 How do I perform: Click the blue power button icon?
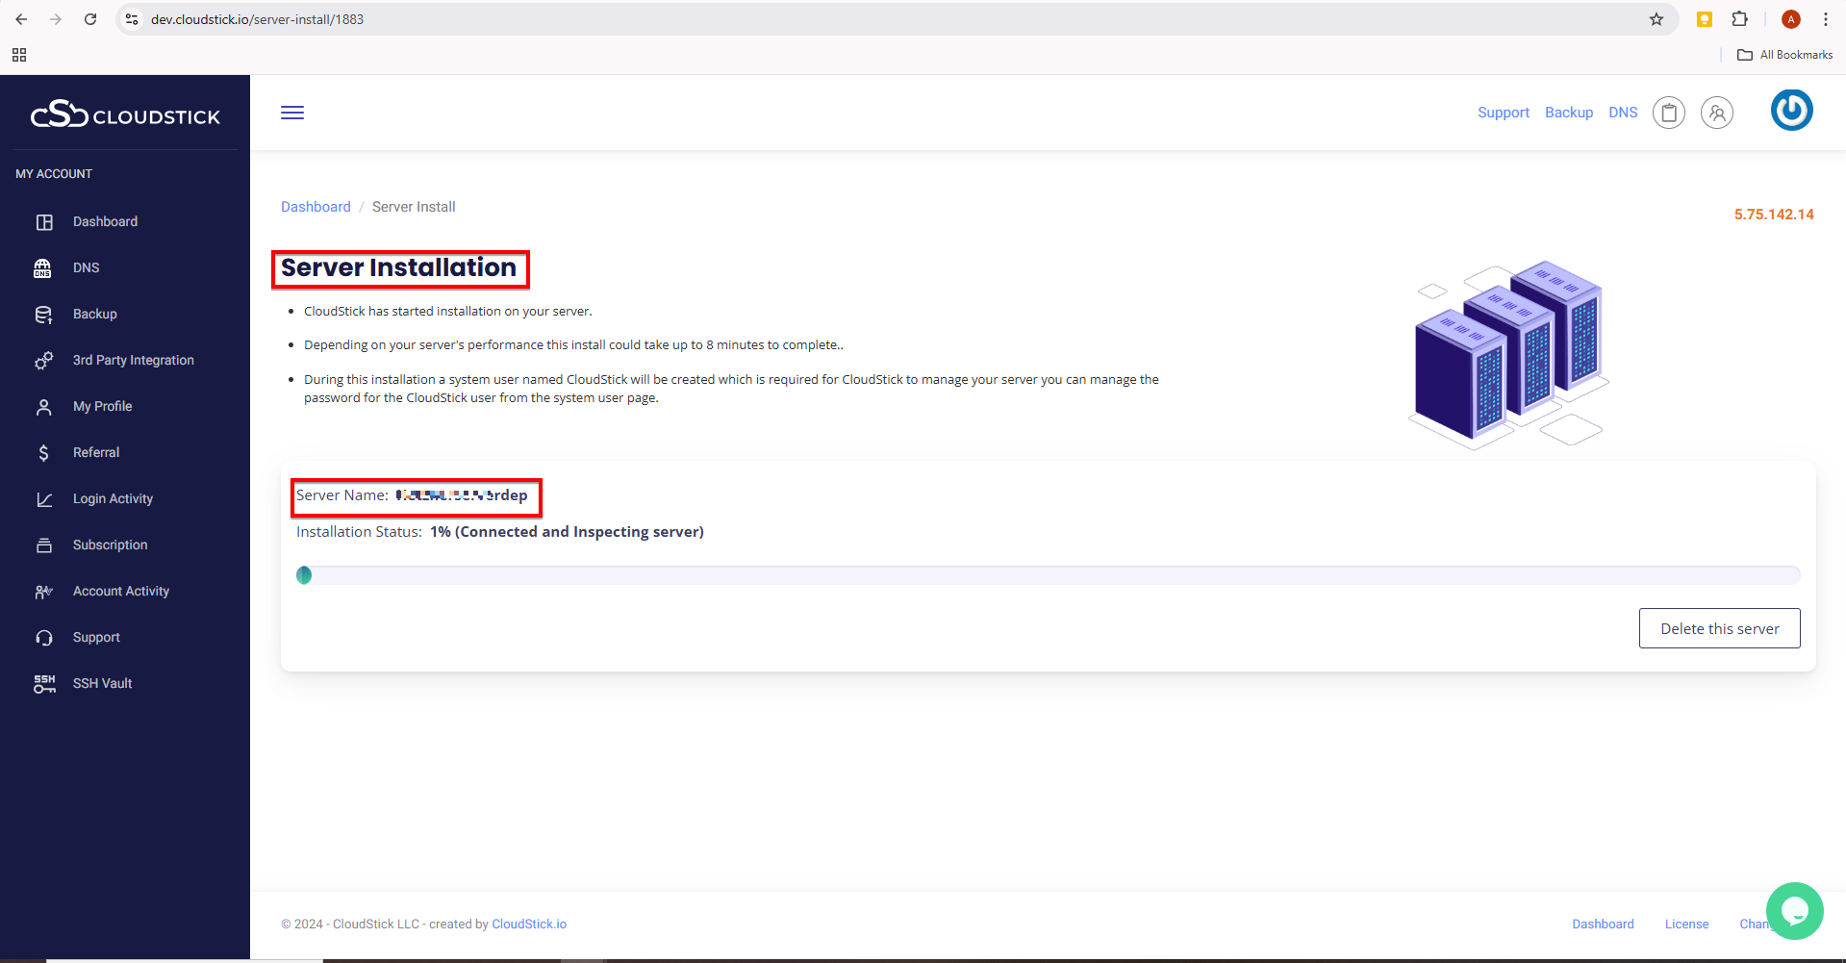pyautogui.click(x=1791, y=111)
